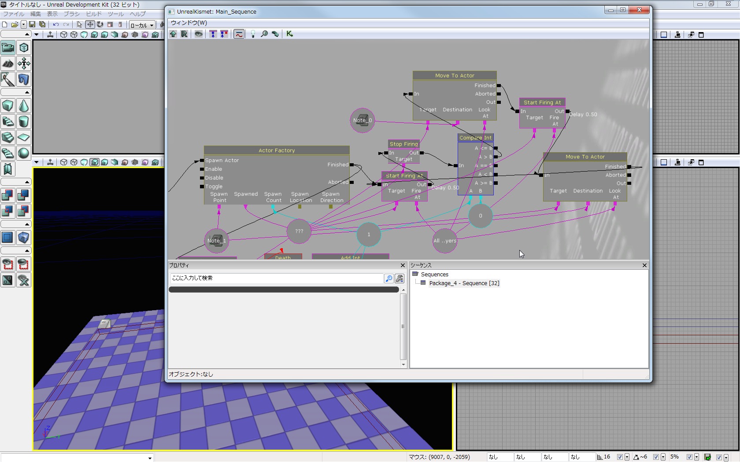This screenshot has width=740, height=462.
Task: Open Kismet search magnifier tool
Action: coord(264,34)
